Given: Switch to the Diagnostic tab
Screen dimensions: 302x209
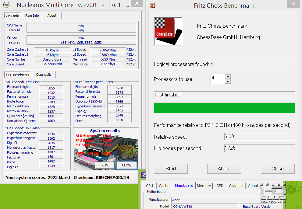Looking at the screenshot, I should click(x=44, y=75).
